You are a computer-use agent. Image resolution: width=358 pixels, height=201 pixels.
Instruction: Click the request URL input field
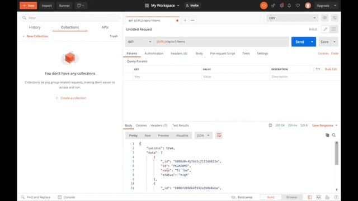point(222,42)
